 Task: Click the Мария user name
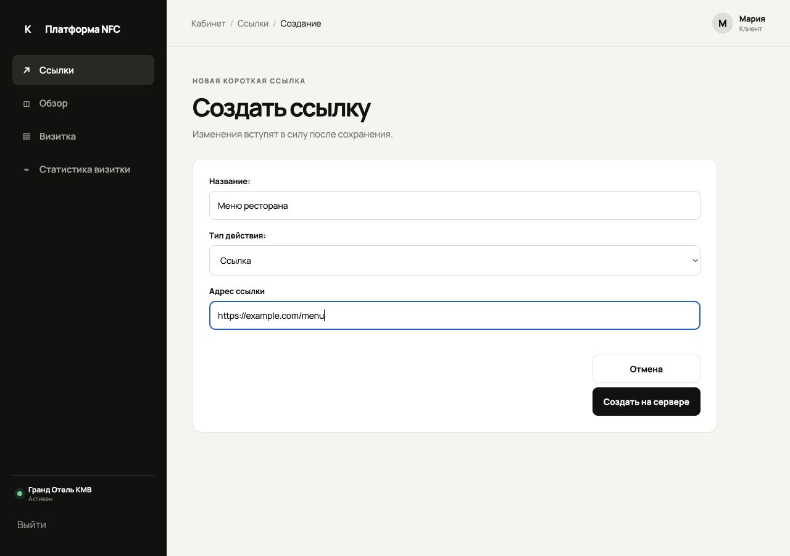752,19
